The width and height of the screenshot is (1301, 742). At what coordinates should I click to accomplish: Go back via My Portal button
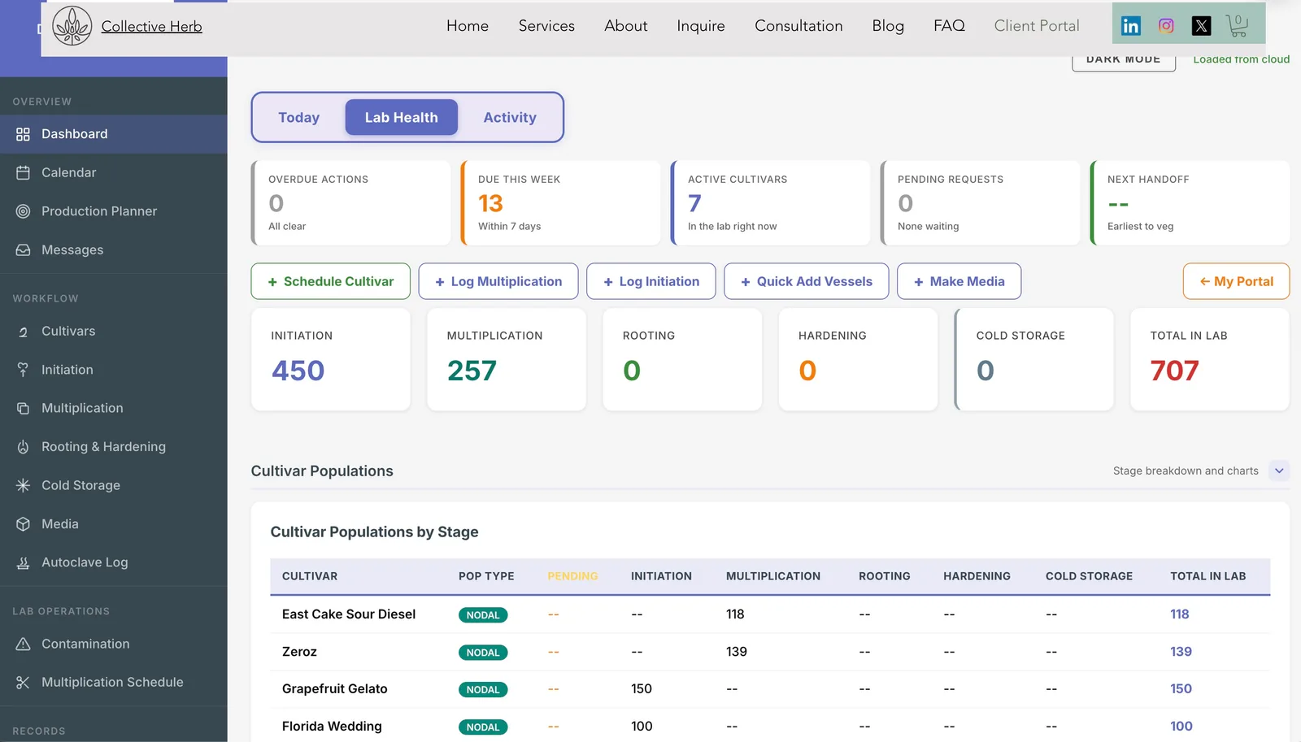click(x=1236, y=281)
